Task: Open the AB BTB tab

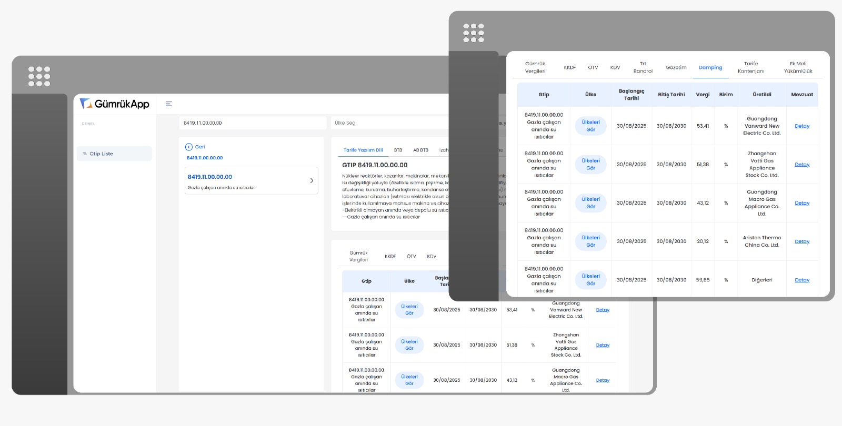Action: [x=420, y=150]
